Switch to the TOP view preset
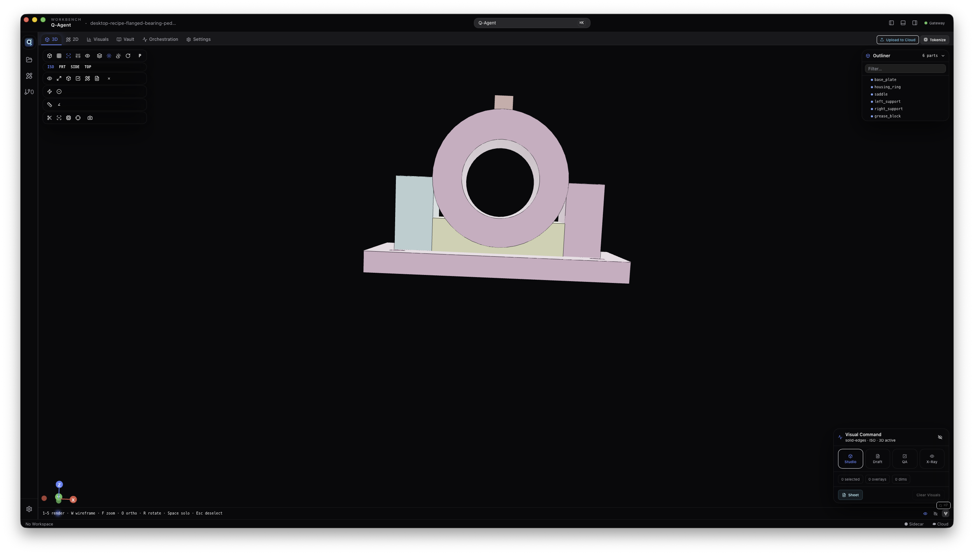Image resolution: width=974 pixels, height=555 pixels. point(88,67)
